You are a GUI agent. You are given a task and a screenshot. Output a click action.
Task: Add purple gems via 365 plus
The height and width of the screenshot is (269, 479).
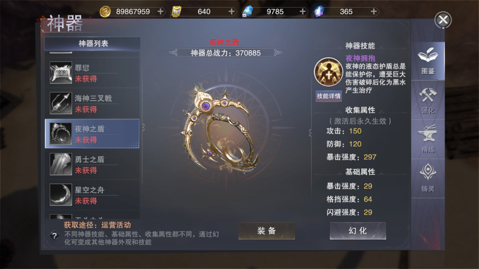373,12
